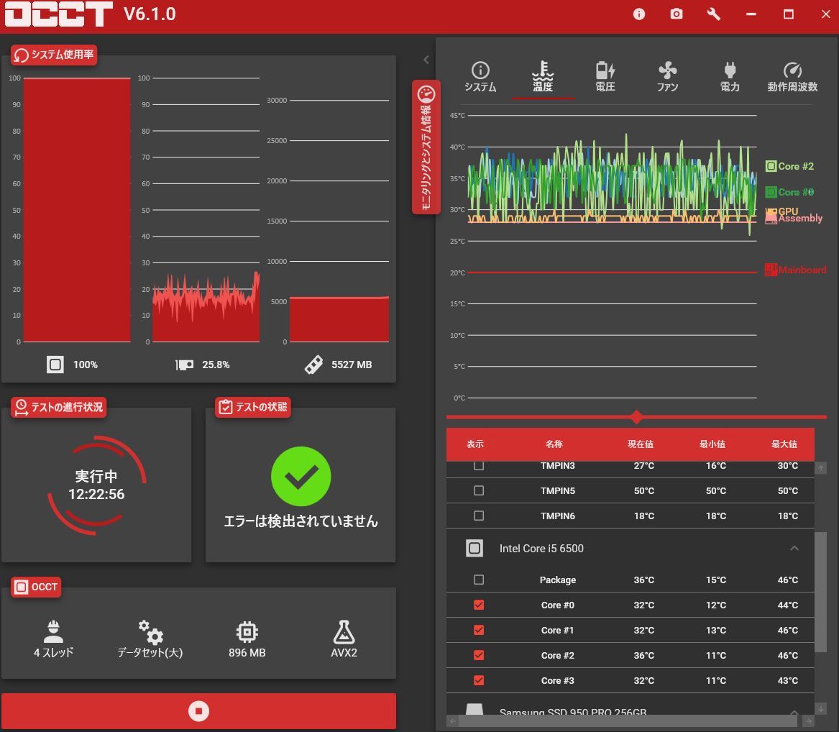This screenshot has height=732, width=839.
Task: Click the データセット(大) gears icon
Action: (x=150, y=631)
